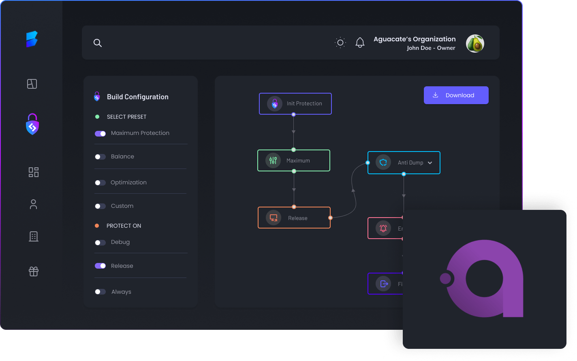Open the avocado avatar account menu
The width and height of the screenshot is (577, 361).
point(475,43)
